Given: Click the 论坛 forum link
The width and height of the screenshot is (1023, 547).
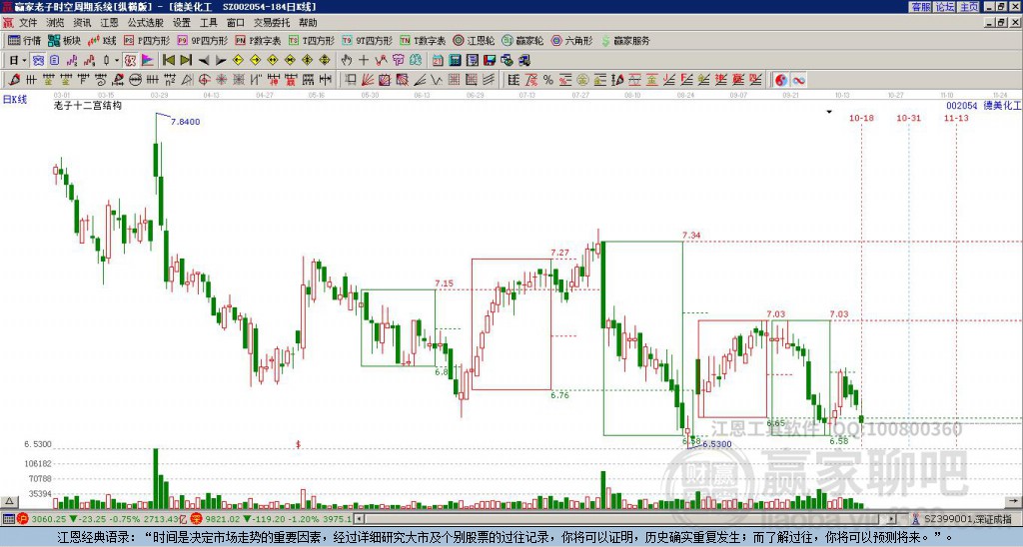Looking at the screenshot, I should coord(944,7).
